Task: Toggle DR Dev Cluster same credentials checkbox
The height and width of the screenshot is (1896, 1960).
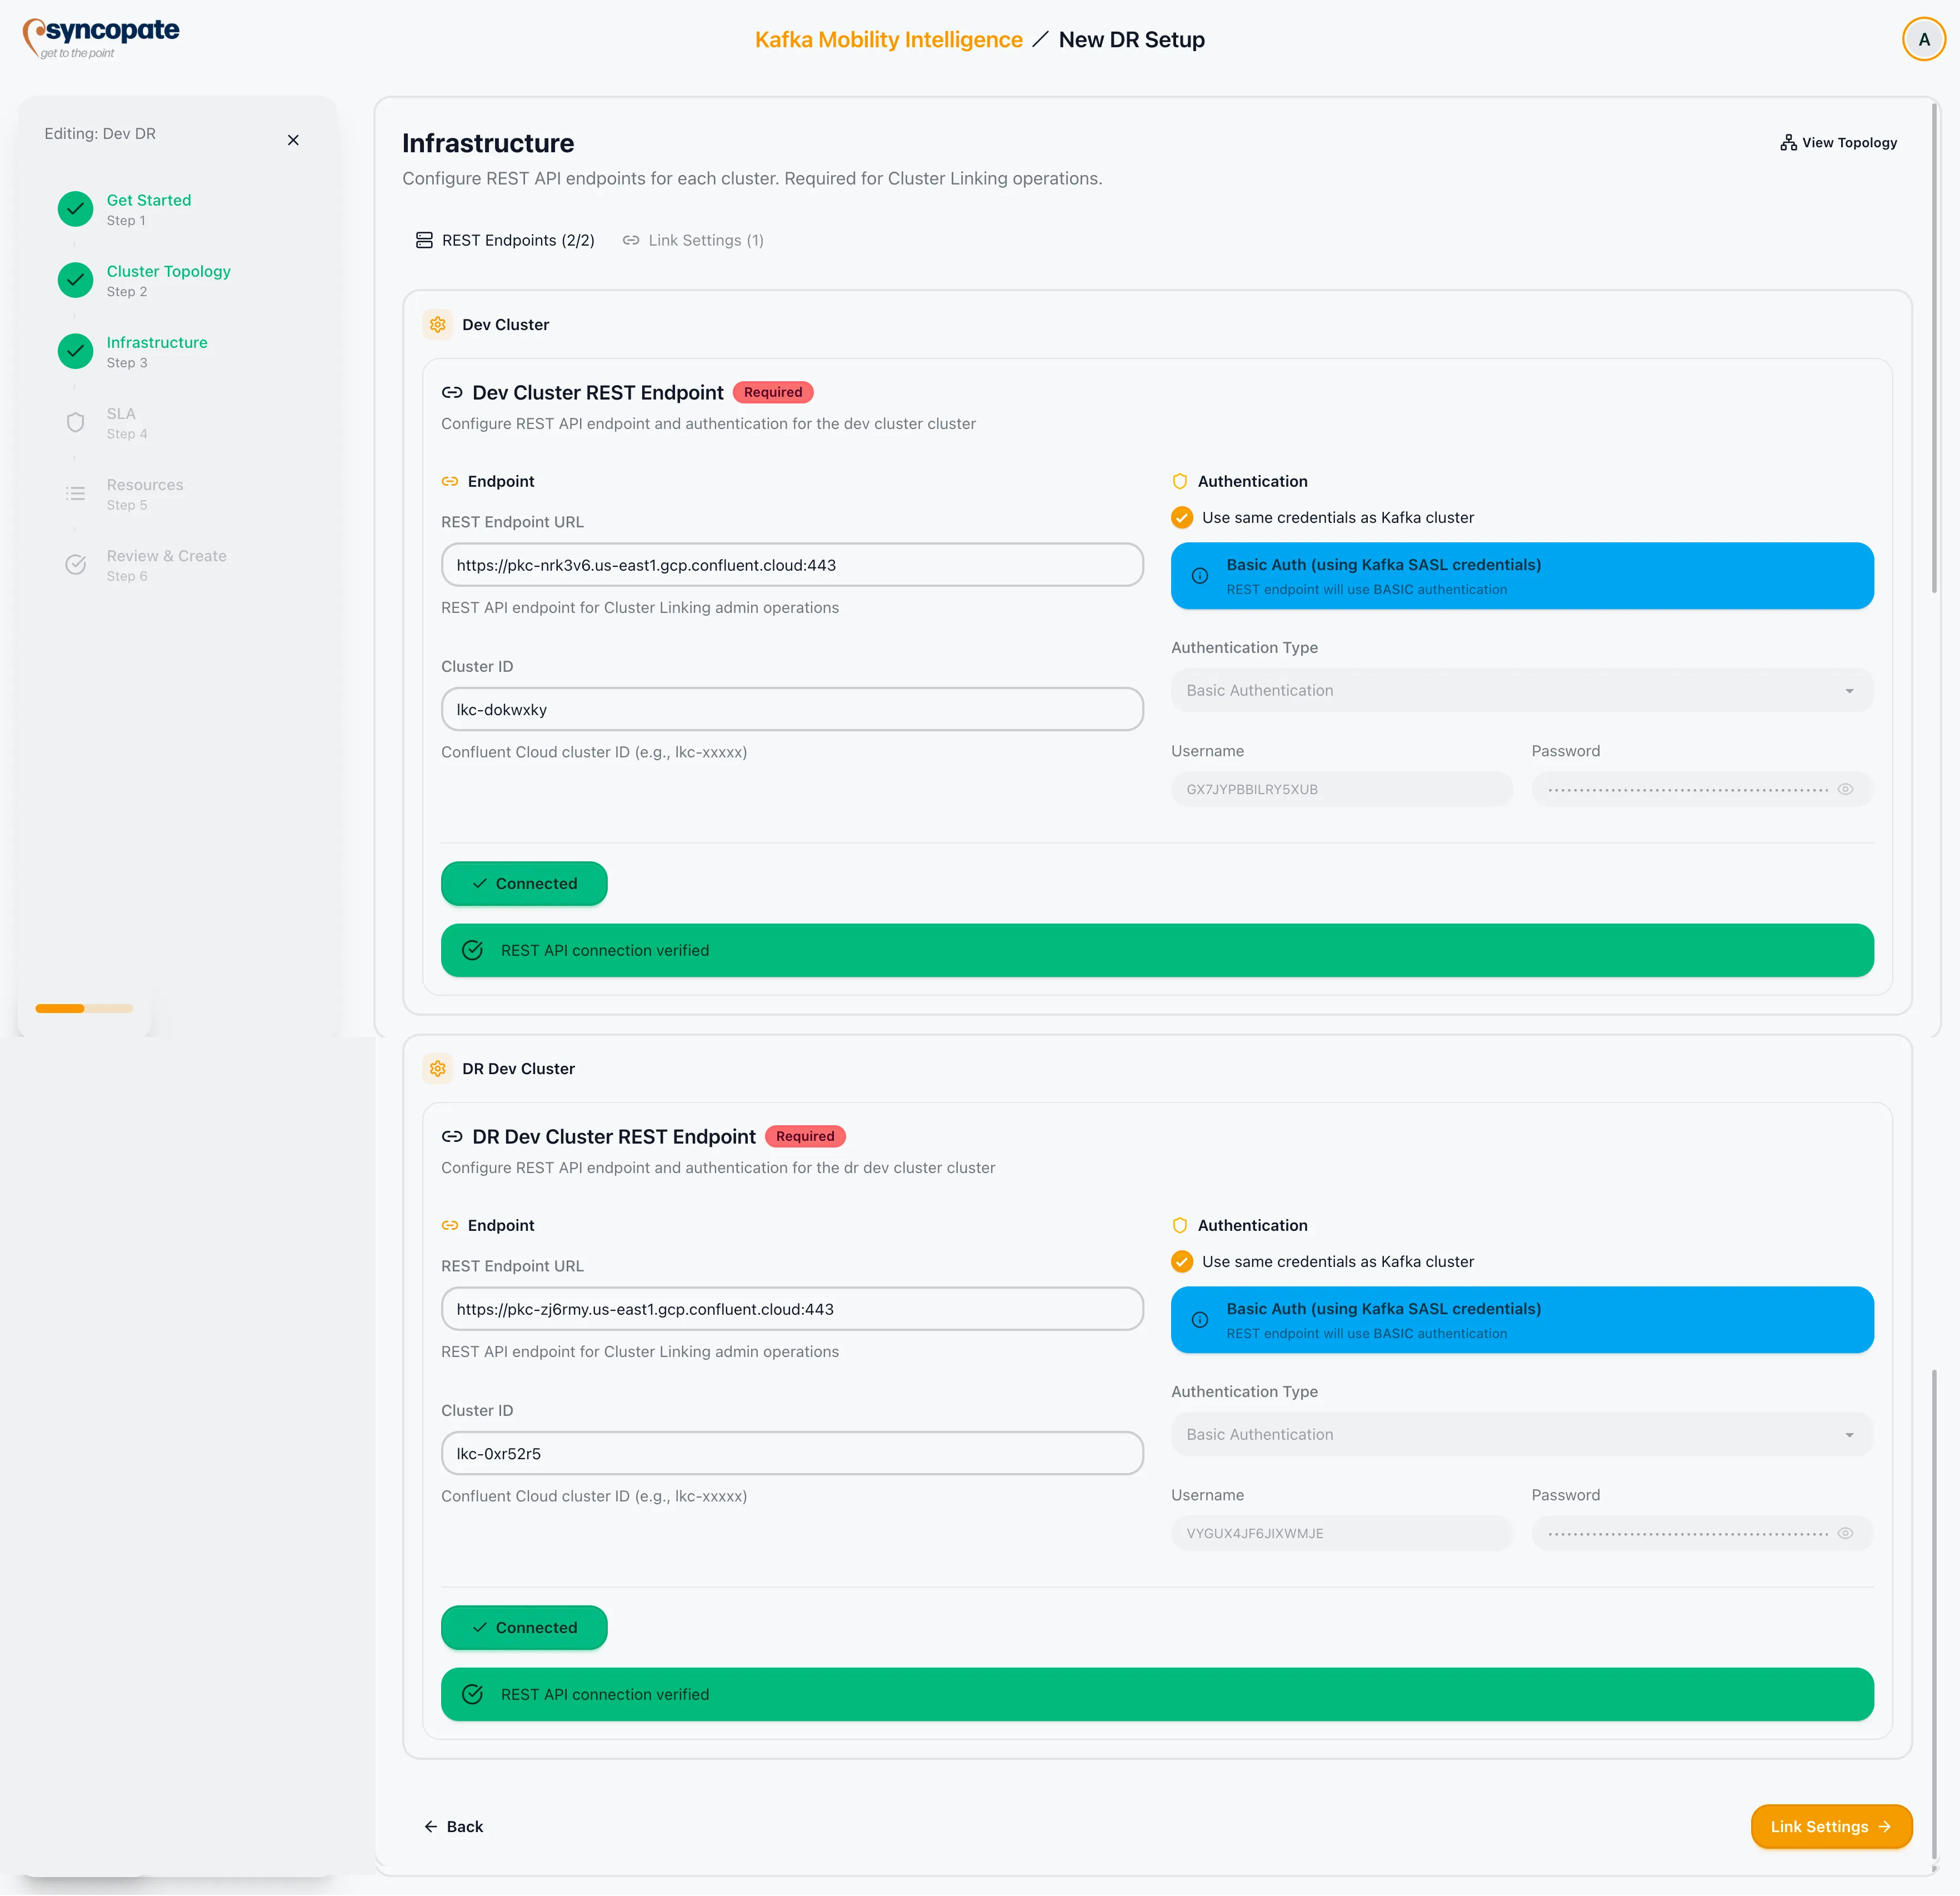Action: (x=1182, y=1262)
